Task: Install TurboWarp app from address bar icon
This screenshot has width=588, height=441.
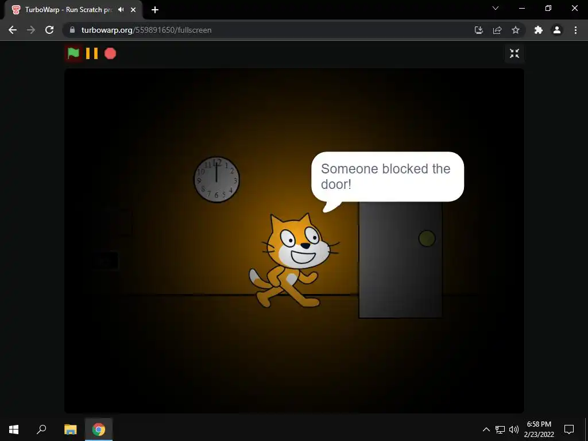Action: (x=479, y=30)
